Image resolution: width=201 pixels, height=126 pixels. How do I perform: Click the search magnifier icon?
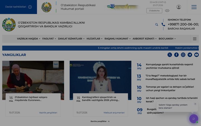(157, 24)
